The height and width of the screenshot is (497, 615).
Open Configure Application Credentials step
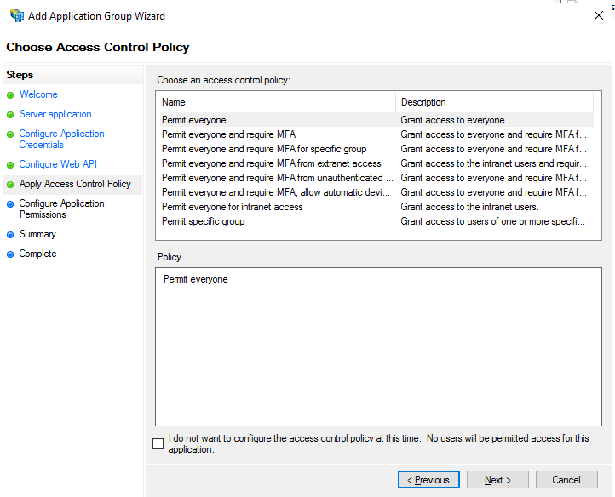tap(61, 139)
